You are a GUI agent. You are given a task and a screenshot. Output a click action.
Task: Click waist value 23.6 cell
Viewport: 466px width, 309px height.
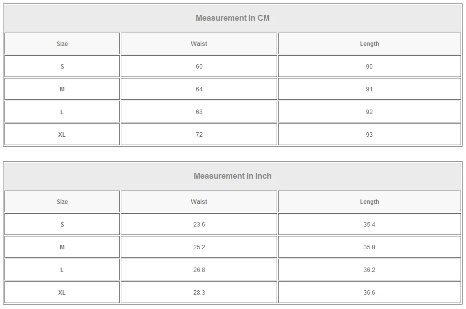click(x=199, y=225)
